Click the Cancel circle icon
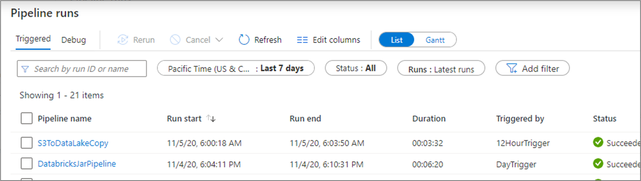The image size is (641, 181). (x=175, y=40)
